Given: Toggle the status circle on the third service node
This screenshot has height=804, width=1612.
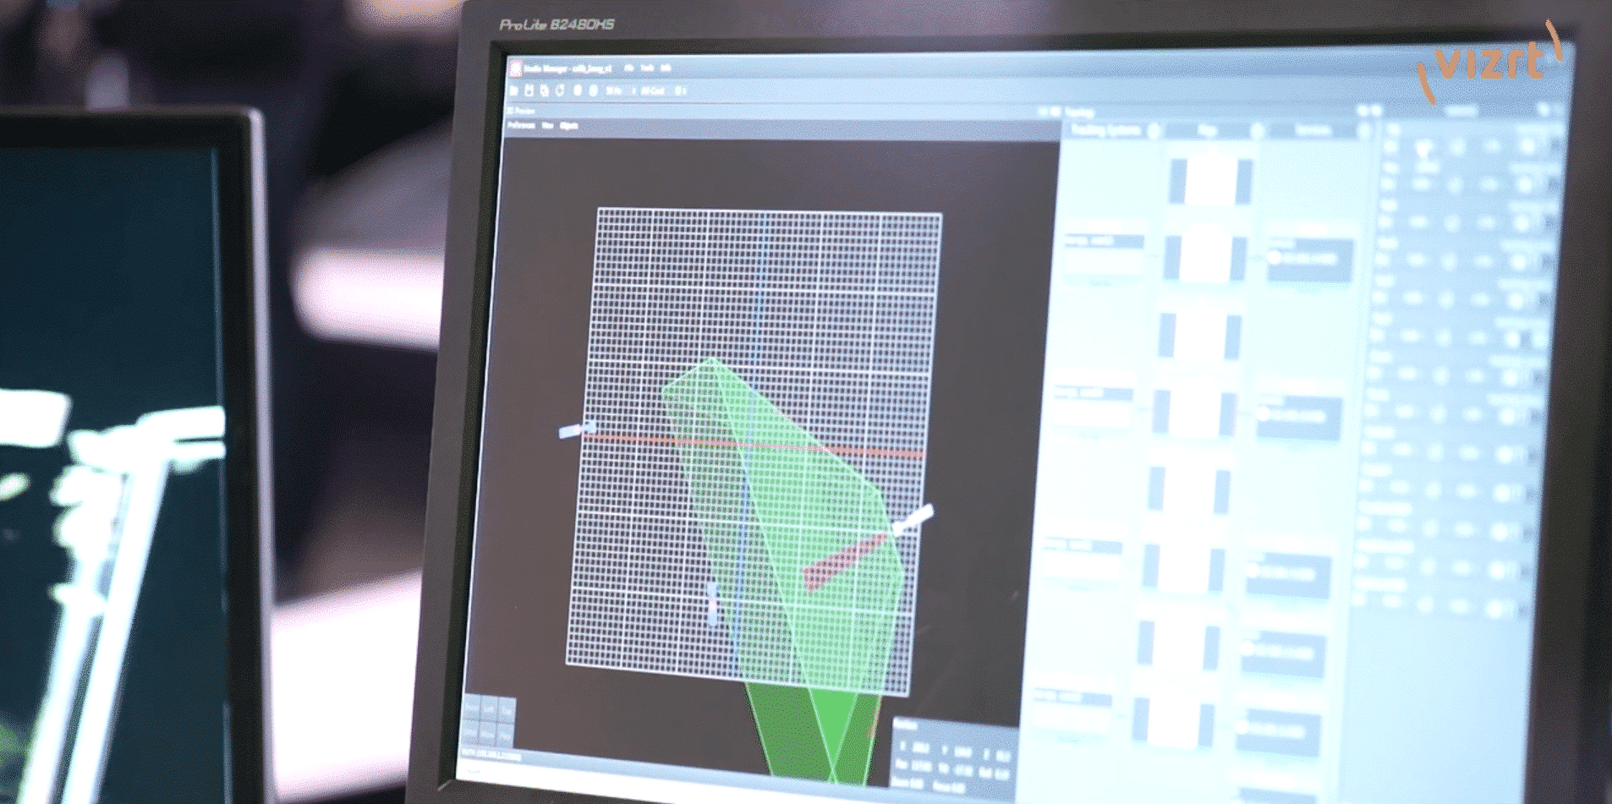Looking at the screenshot, I should click(1253, 571).
